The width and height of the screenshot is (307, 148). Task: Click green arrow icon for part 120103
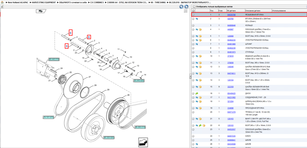pyautogui.click(x=200, y=125)
